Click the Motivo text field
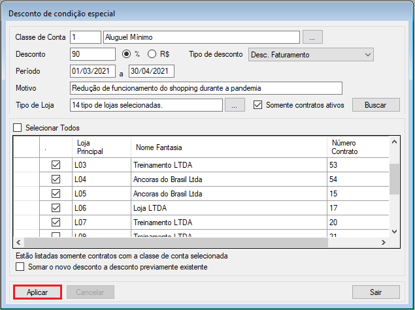415x310 pixels. [x=206, y=88]
